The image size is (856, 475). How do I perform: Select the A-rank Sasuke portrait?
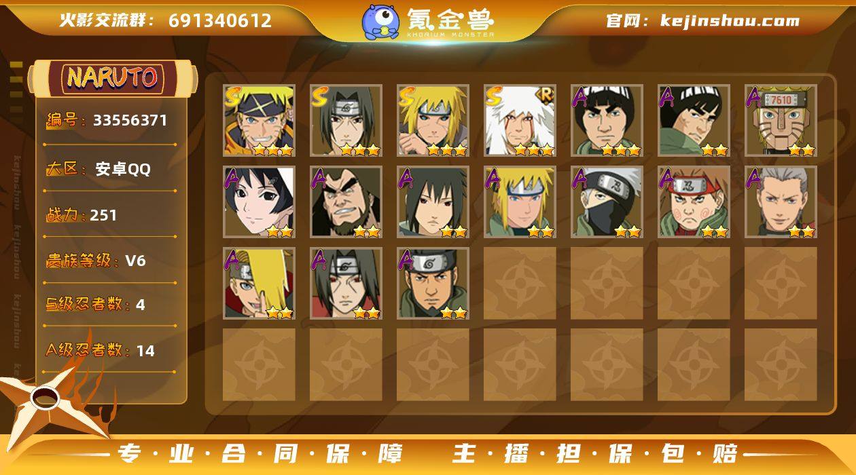tap(433, 202)
